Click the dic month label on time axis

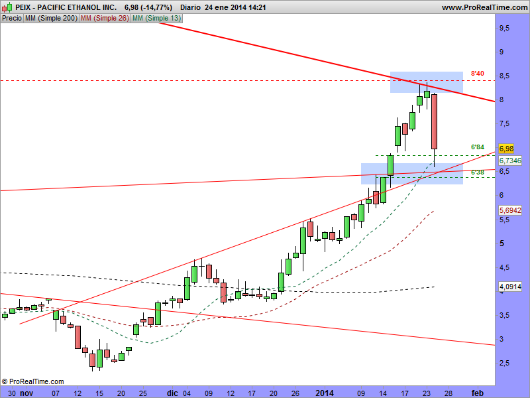[x=172, y=393]
